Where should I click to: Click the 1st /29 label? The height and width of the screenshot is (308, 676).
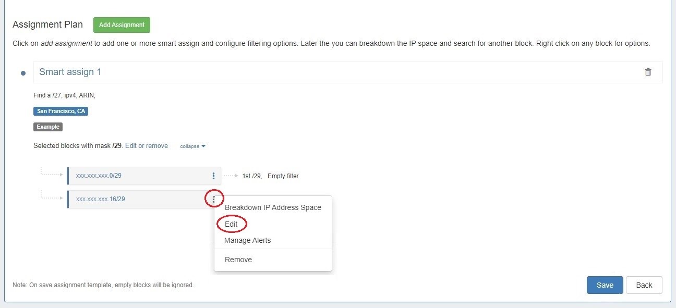tap(252, 176)
